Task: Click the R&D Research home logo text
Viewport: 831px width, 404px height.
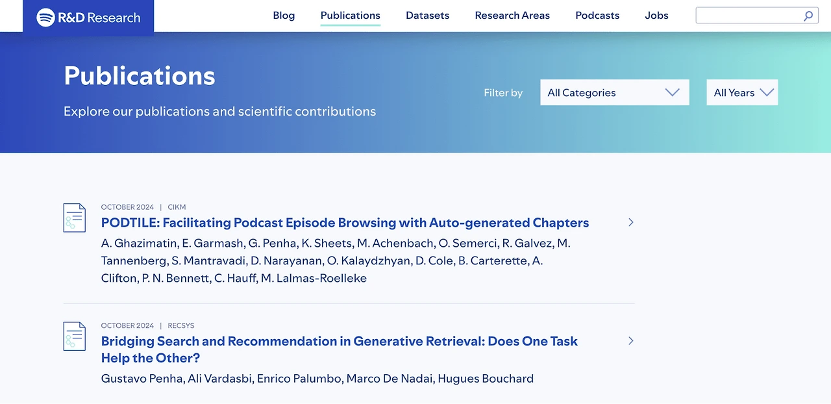Action: [x=99, y=18]
